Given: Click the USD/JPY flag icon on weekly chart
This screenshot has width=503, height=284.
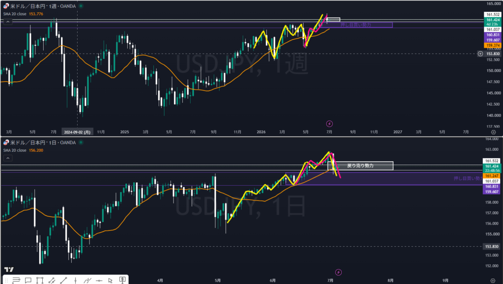Looking at the screenshot, I should click(6, 6).
